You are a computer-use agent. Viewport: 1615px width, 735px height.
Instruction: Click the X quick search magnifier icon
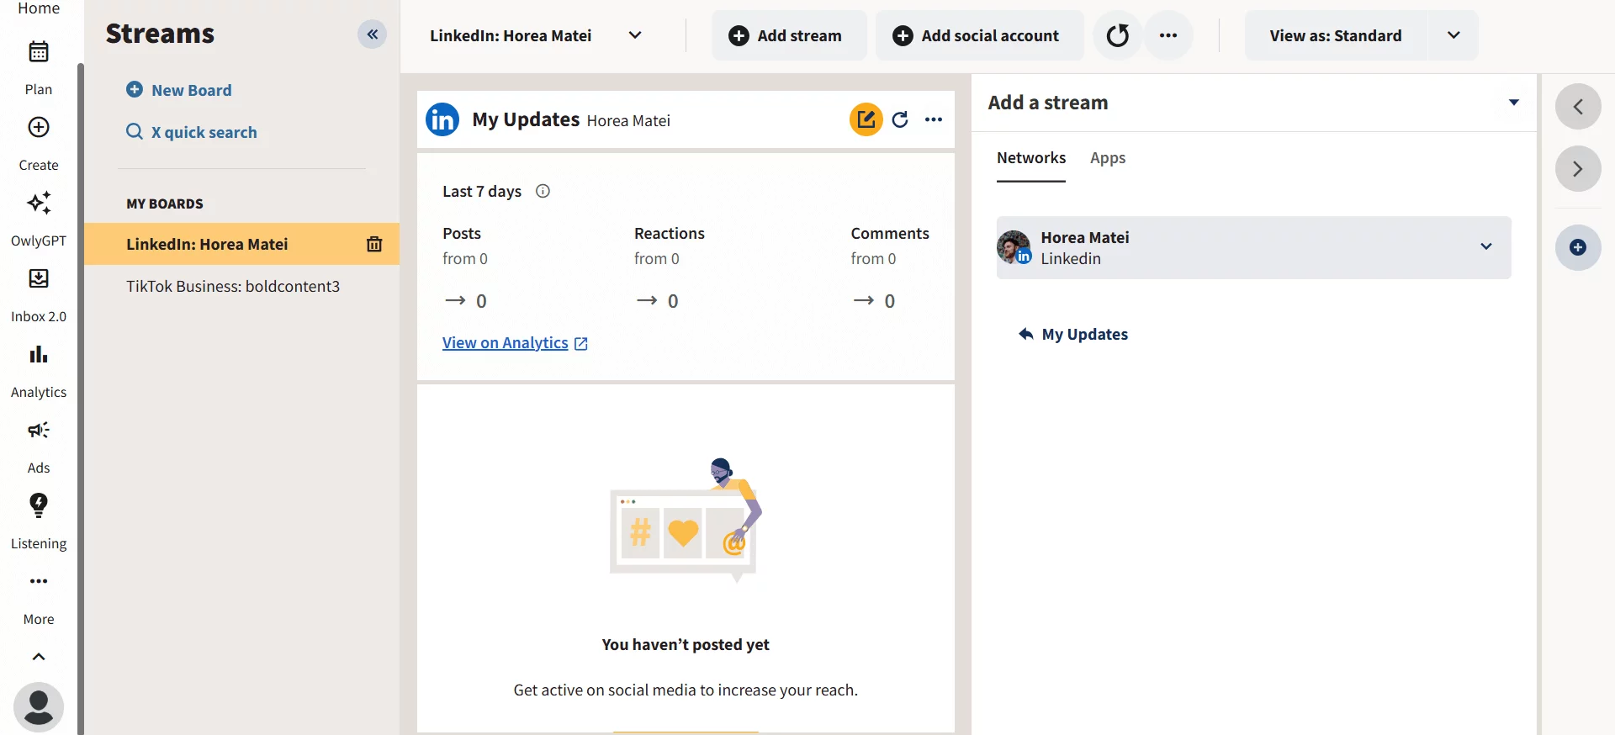tap(135, 131)
